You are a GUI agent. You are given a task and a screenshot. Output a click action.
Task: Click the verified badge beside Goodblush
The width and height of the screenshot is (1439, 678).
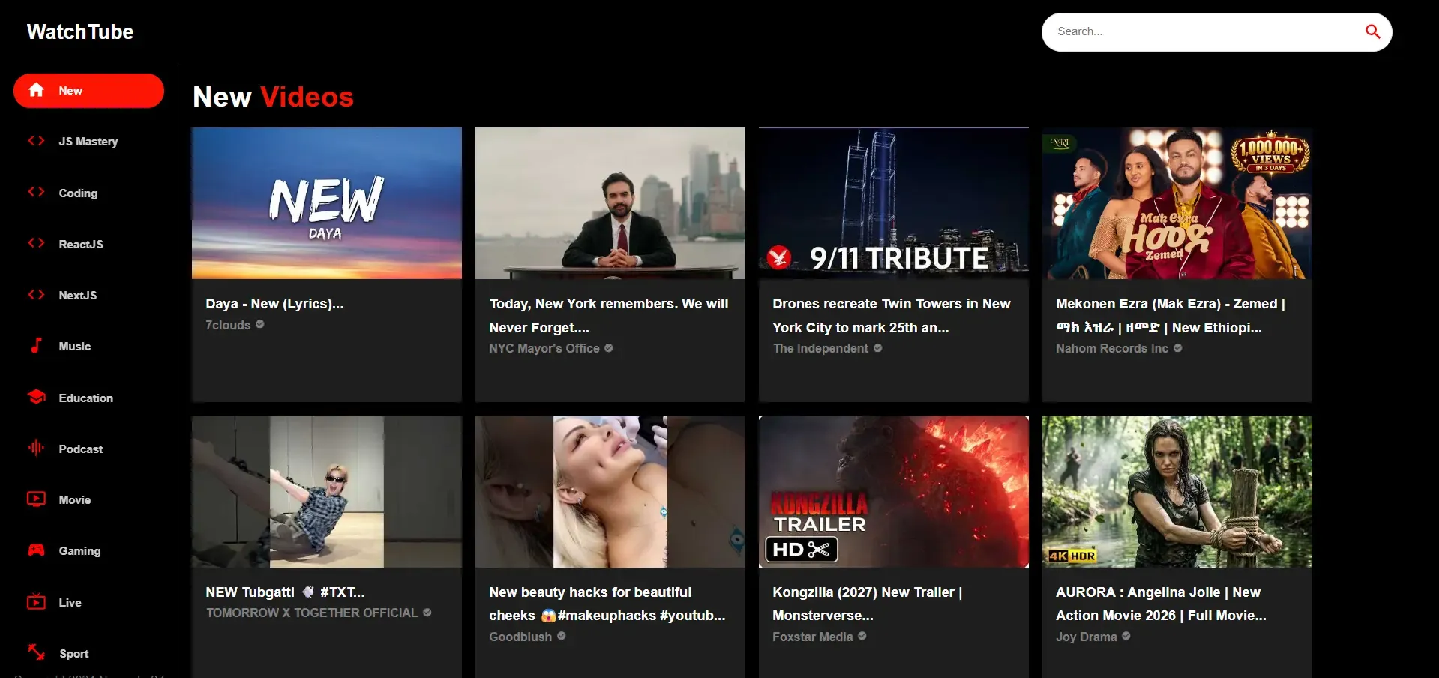pyautogui.click(x=562, y=636)
